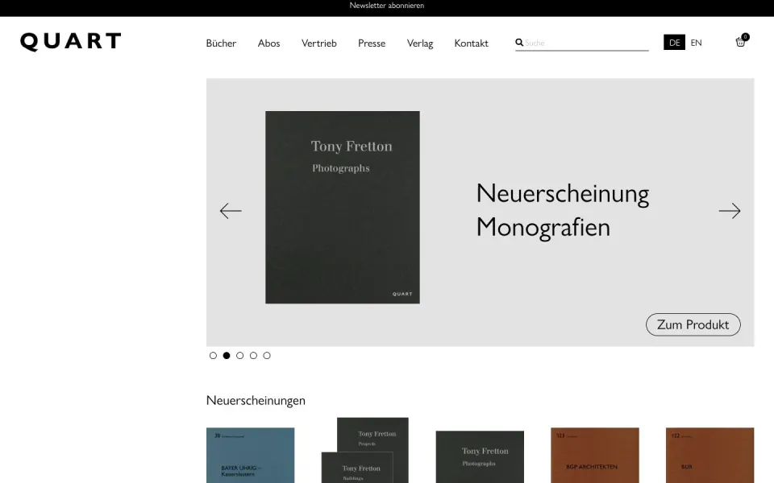Screen dimensions: 774x483
Task: Open the Tony Fretton Photographs slide cover
Action: pyautogui.click(x=343, y=207)
